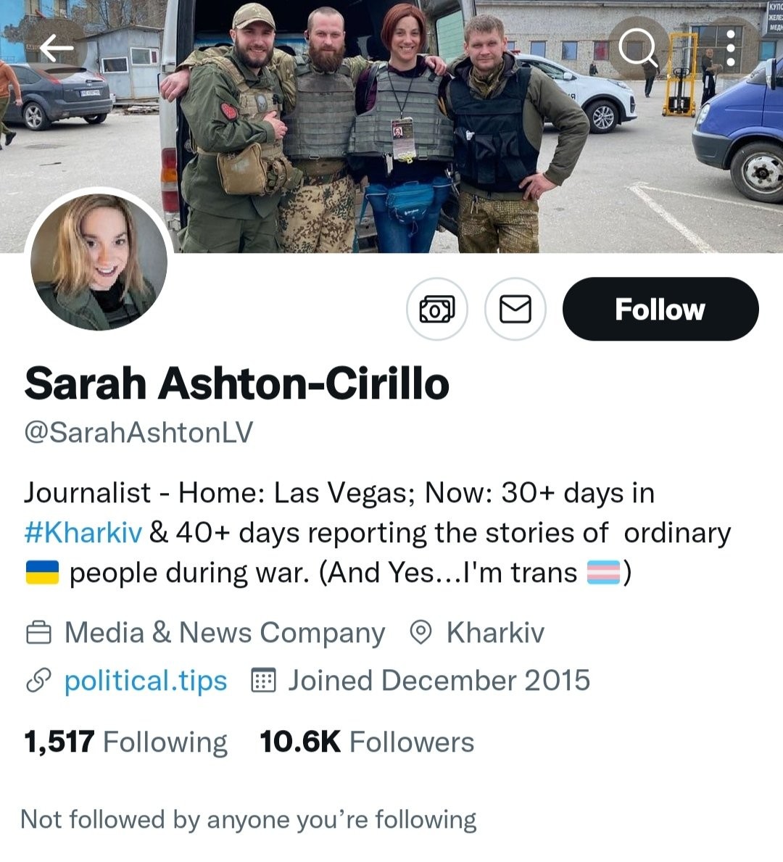This screenshot has width=783, height=862.
Task: Click the briefcase category icon
Action: pos(39,633)
